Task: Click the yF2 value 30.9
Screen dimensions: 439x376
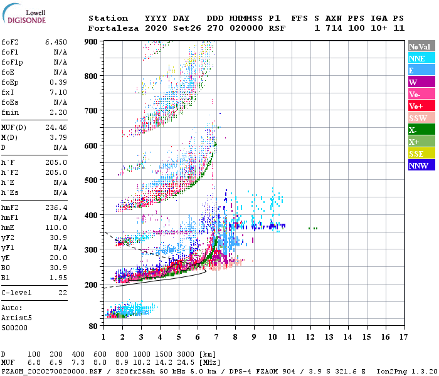Action: [58, 238]
